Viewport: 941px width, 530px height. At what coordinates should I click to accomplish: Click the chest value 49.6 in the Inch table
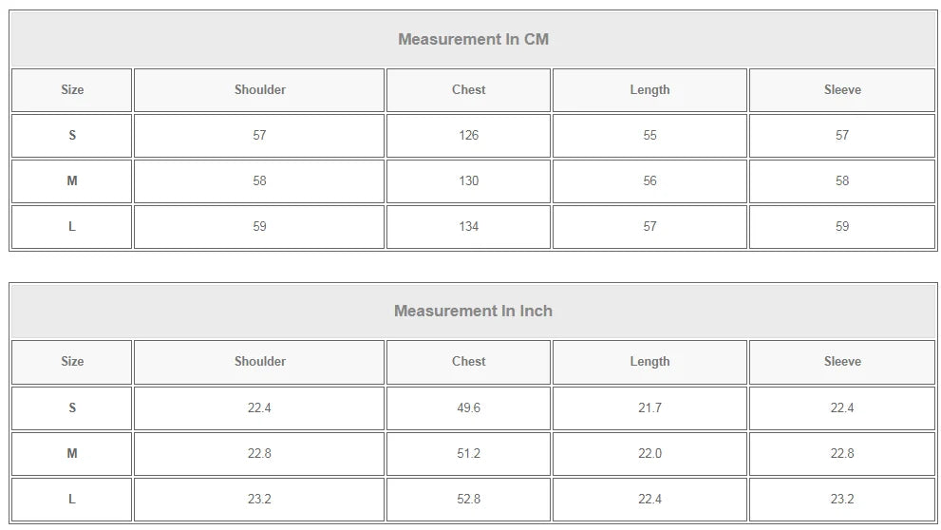pos(468,407)
